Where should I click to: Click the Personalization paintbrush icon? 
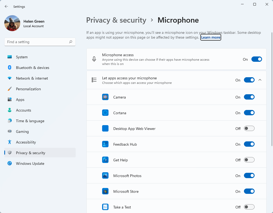10,89
